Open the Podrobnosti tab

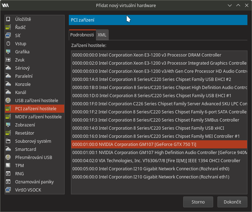[82, 35]
